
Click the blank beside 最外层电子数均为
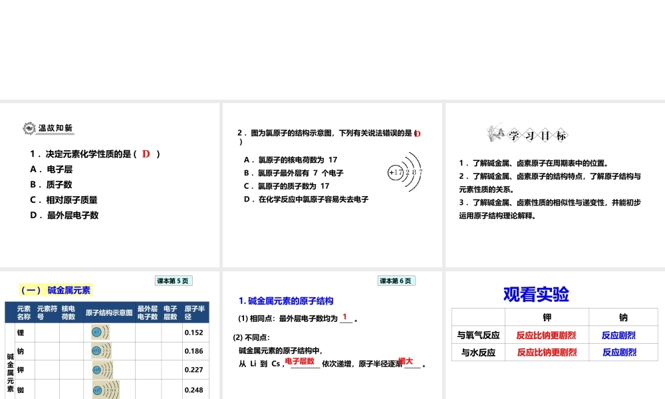click(x=346, y=317)
